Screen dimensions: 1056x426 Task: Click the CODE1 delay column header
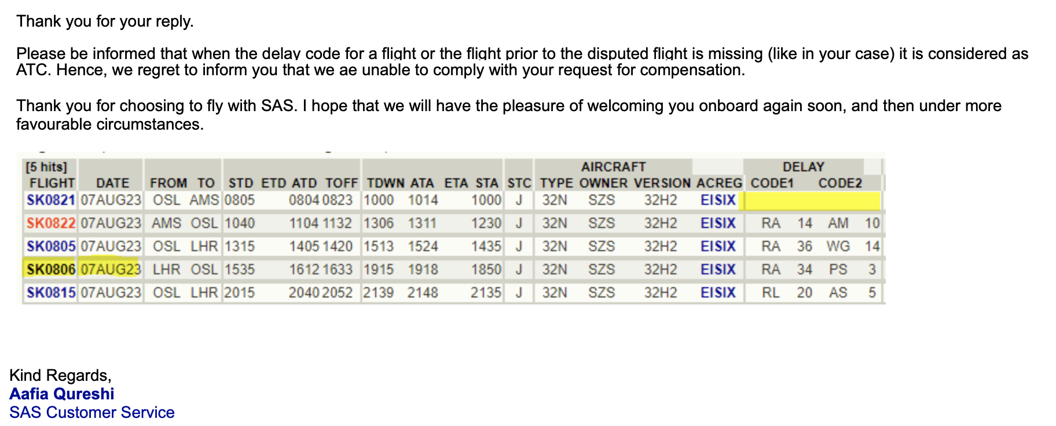pos(772,183)
